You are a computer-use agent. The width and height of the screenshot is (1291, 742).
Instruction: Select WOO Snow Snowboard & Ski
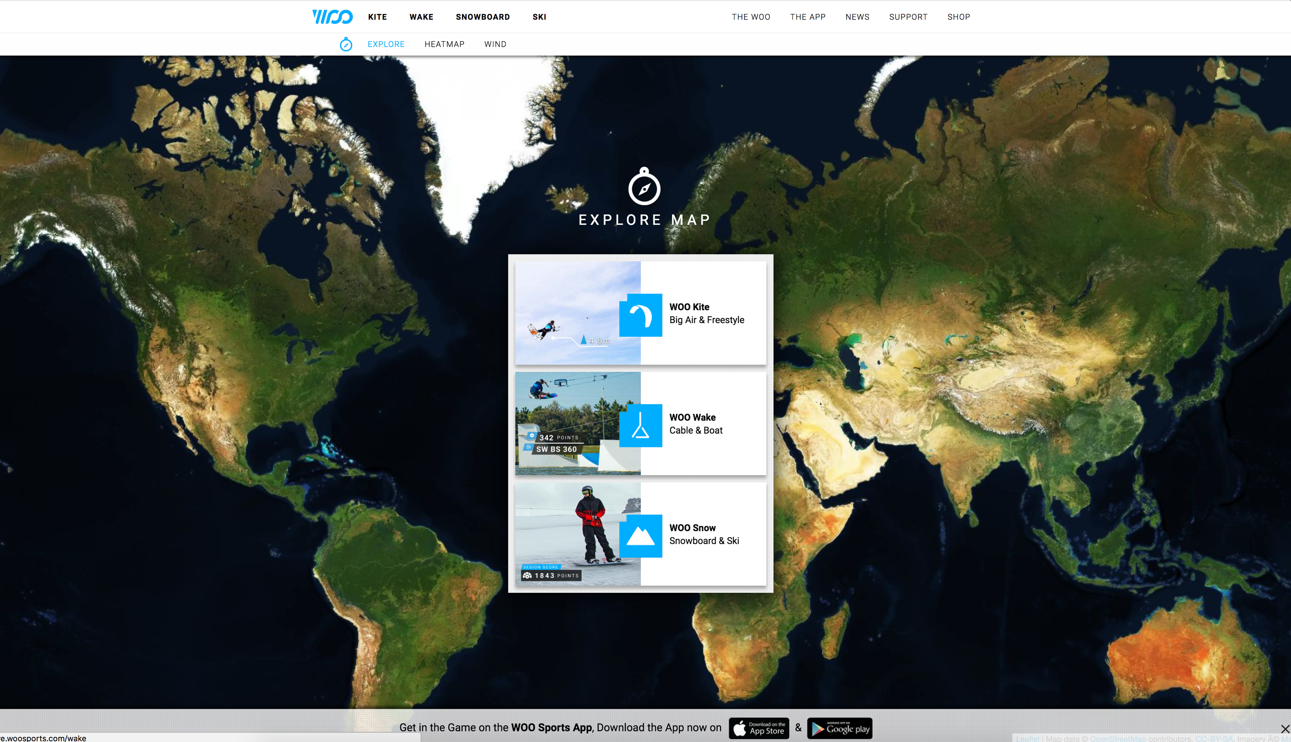click(x=704, y=535)
